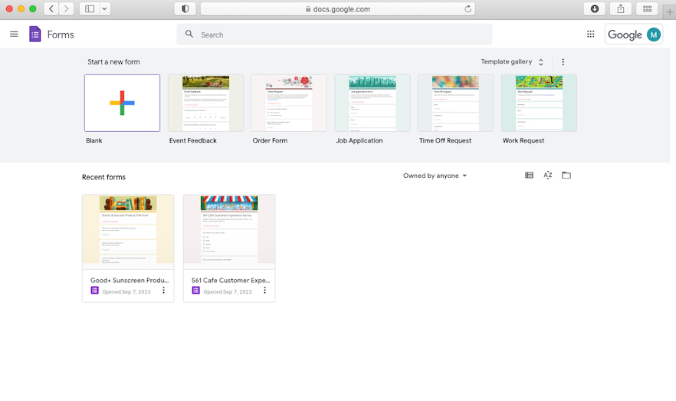Open the 561 Cafe Customer Experience form
676x401 pixels.
tap(229, 231)
